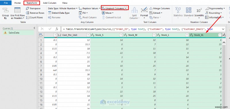Viewport: 230px width, 109px height.
Task: Open Stock_XL column filter dropdown
Action: coord(220,35)
